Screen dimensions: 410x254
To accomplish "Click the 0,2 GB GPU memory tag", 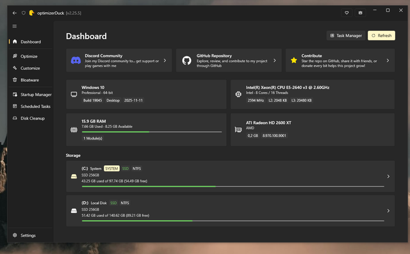I will [x=253, y=136].
